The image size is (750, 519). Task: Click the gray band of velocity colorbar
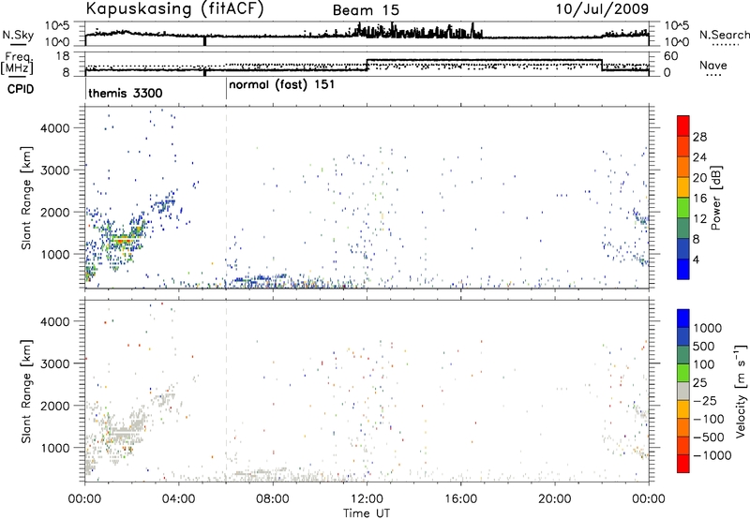coord(683,391)
